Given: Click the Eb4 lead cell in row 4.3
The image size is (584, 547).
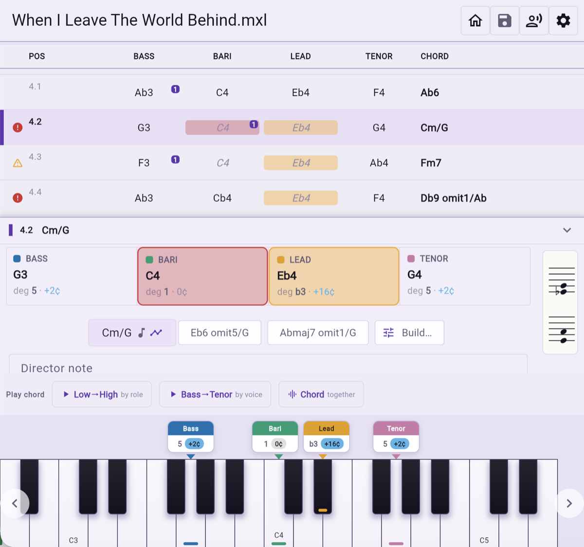Looking at the screenshot, I should click(x=301, y=163).
